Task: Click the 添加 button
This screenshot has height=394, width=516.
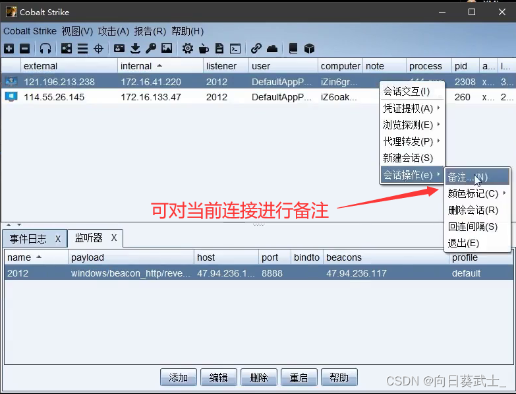Action: (x=179, y=378)
